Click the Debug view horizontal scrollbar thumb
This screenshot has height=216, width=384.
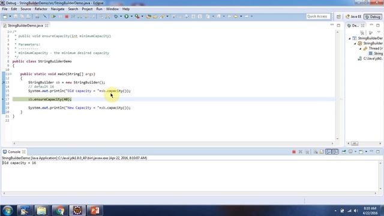[355, 143]
